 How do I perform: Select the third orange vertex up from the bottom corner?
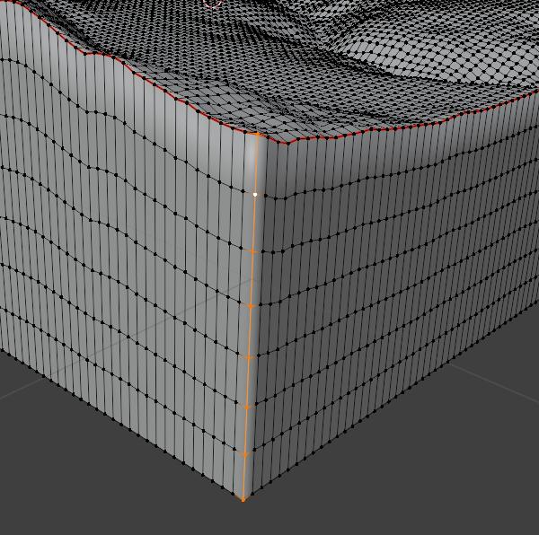(x=246, y=407)
